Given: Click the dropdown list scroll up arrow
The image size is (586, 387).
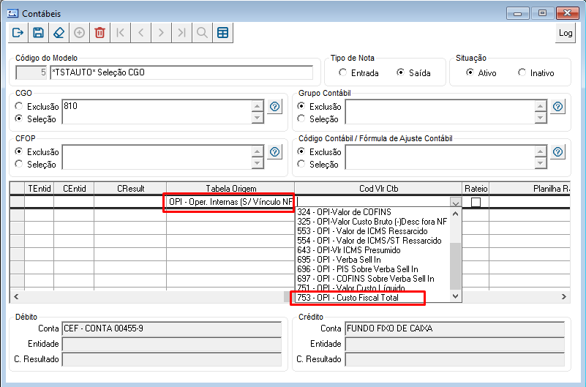Looking at the screenshot, I should click(455, 214).
